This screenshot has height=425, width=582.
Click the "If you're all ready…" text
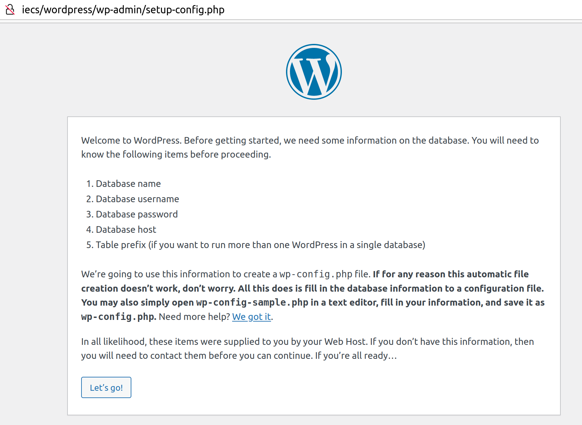click(356, 355)
